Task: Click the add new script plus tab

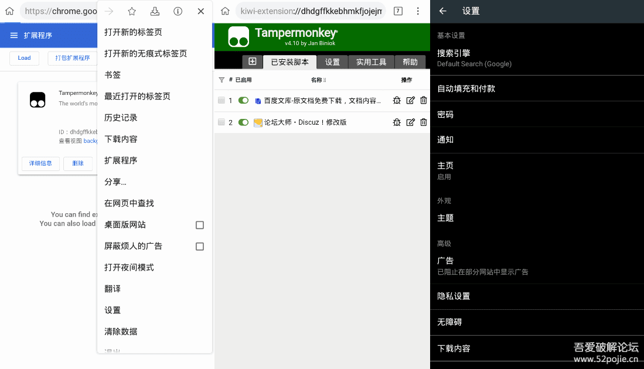Action: click(x=252, y=61)
